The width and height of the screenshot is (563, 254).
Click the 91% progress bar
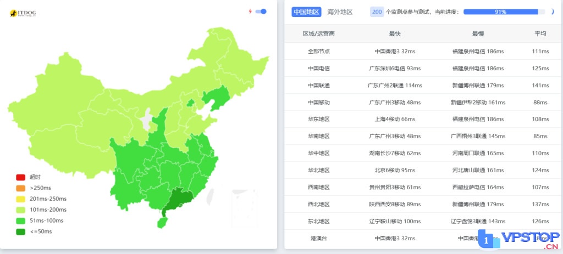(504, 12)
